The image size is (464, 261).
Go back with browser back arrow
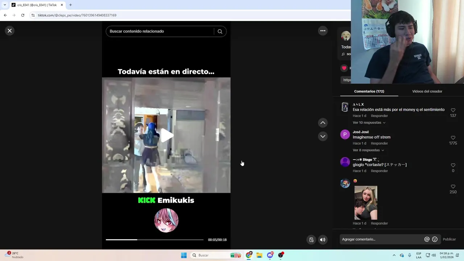5,15
